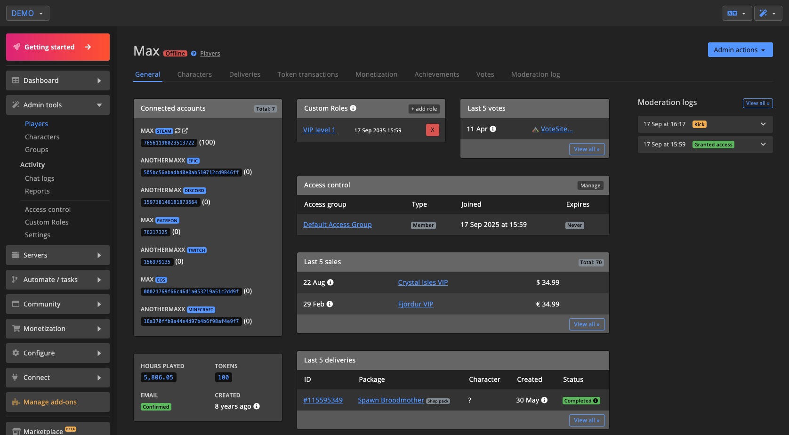Open the Moderation log tab
The image size is (789, 435).
pos(535,74)
